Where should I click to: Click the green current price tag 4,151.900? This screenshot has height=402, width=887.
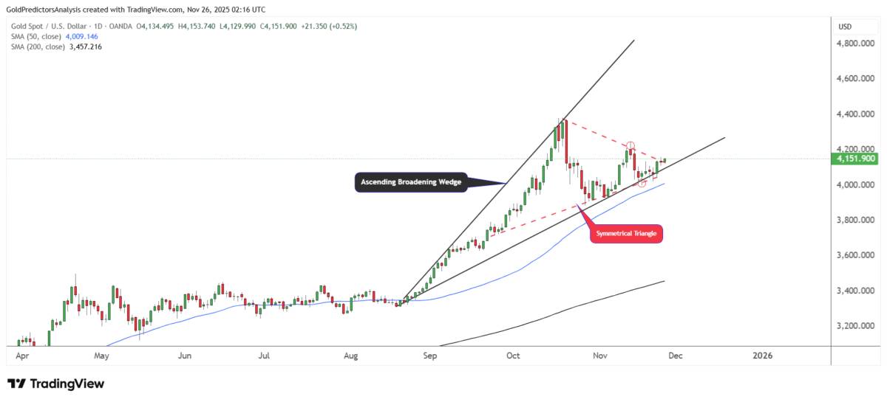[x=856, y=159]
